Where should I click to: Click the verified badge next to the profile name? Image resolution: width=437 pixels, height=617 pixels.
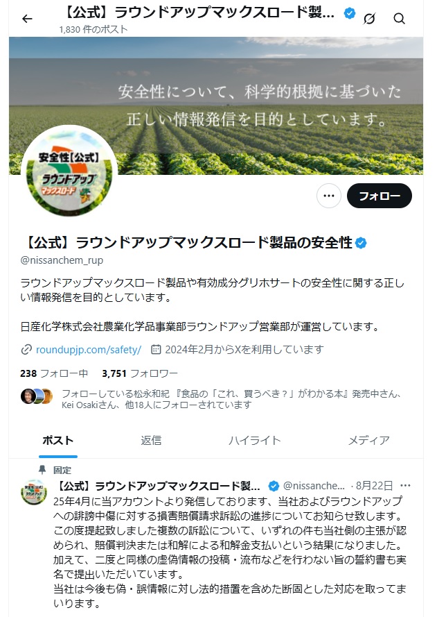point(361,243)
